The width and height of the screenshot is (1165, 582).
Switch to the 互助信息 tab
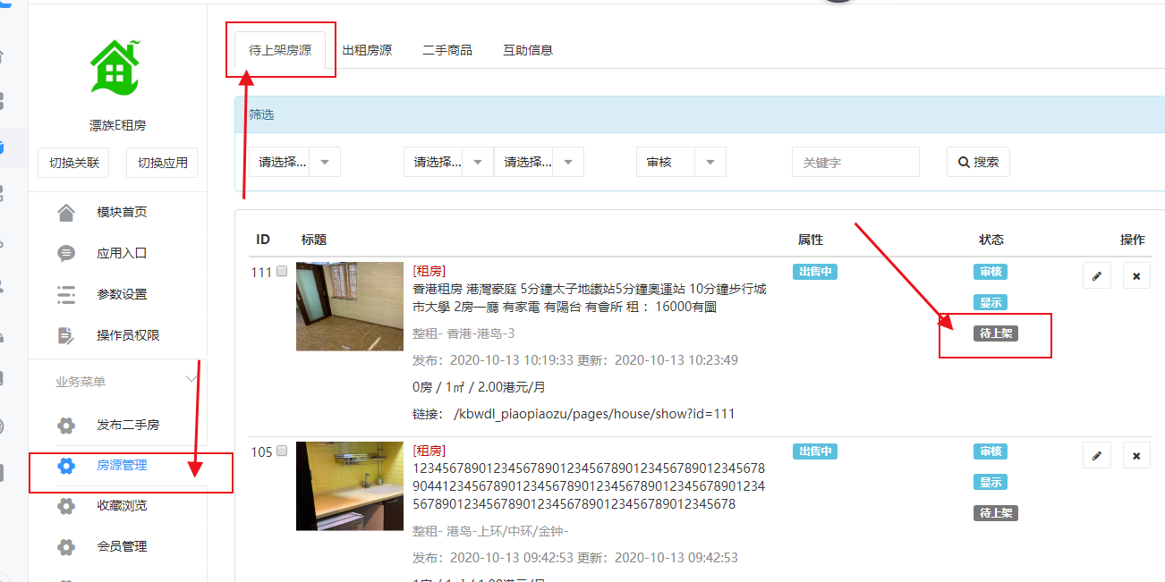pos(528,50)
